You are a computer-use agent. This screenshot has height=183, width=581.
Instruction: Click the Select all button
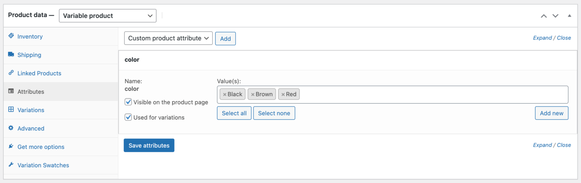click(x=234, y=113)
